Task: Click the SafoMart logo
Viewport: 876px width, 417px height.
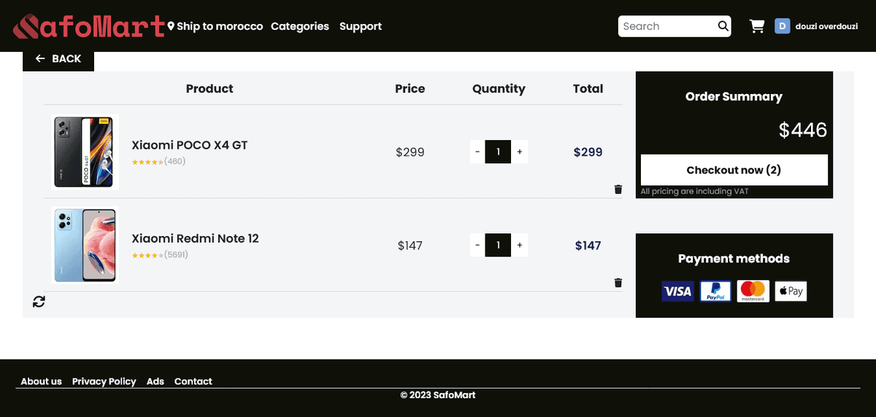Action: [x=89, y=26]
